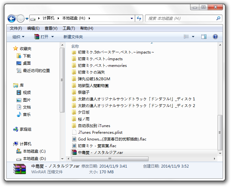The image size is (231, 187).
Task: Click the refresh button beside address bar
Action: click(139, 18)
